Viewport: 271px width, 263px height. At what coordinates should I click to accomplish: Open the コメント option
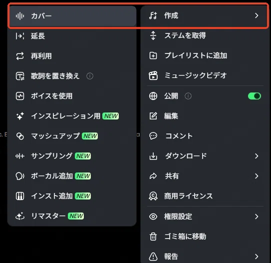pos(205,136)
